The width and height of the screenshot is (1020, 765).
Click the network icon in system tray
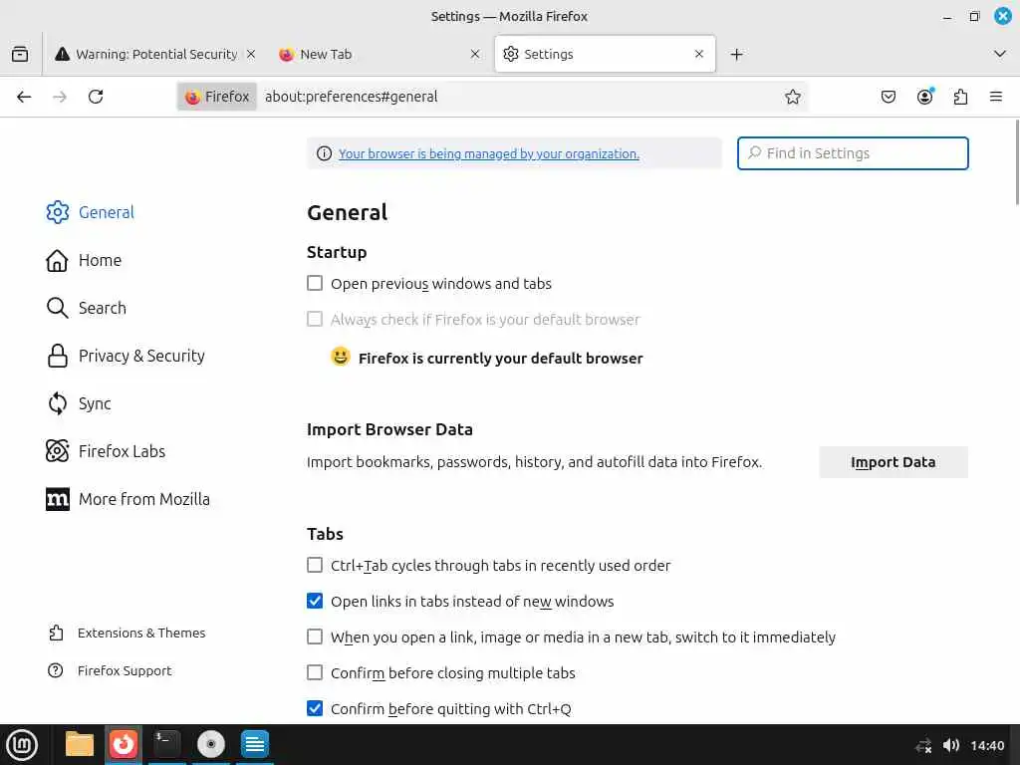923,746
